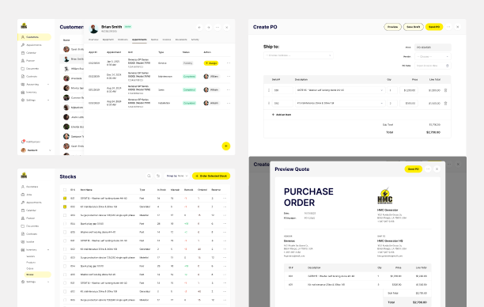Collapse Inventory in the Stocks window sidebar
Image resolution: width=484 pixels, height=307 pixels.
click(x=48, y=249)
